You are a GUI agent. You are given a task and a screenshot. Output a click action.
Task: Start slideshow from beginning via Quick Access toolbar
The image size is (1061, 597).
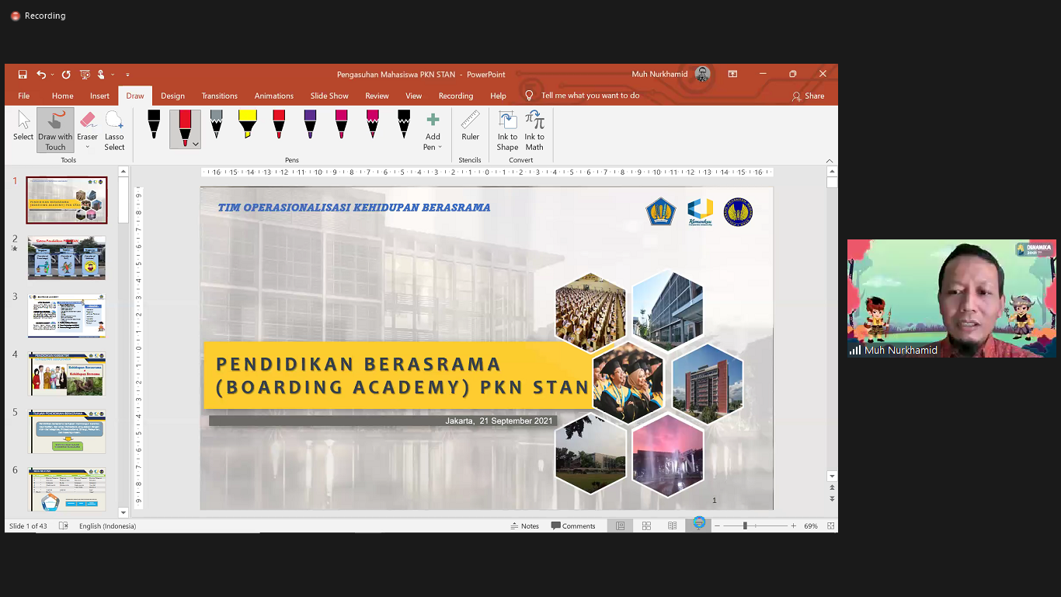pyautogui.click(x=84, y=74)
